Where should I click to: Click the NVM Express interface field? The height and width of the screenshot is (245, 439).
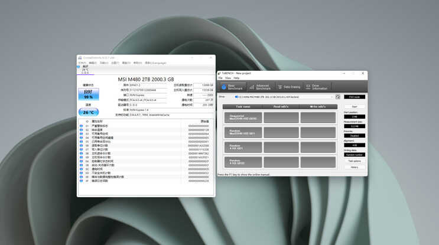point(148,95)
